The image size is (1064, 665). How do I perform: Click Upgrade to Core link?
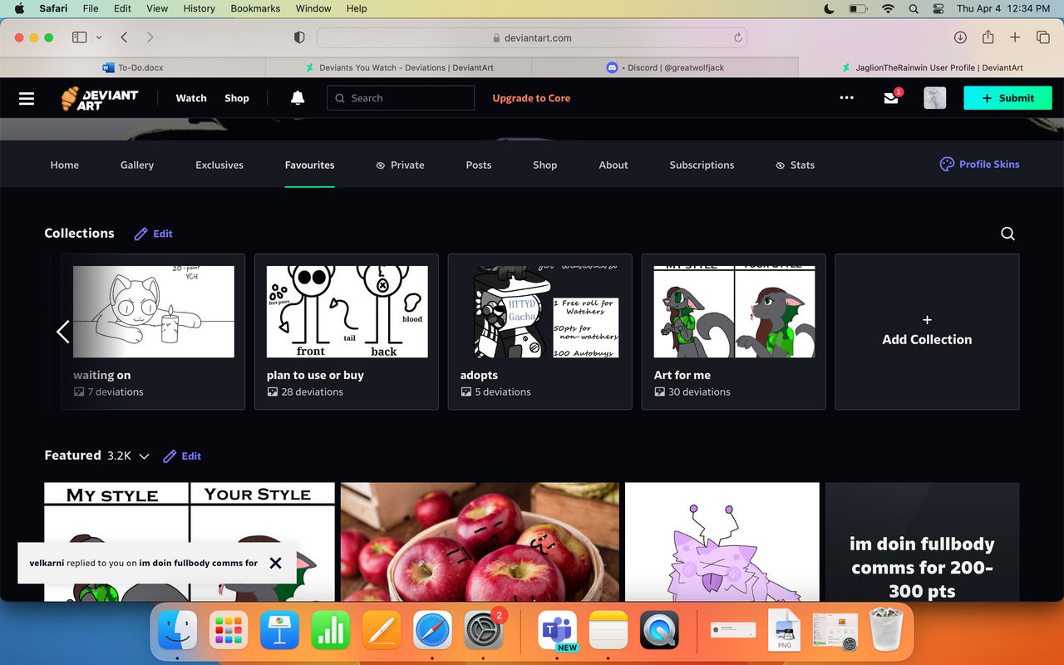click(x=531, y=98)
